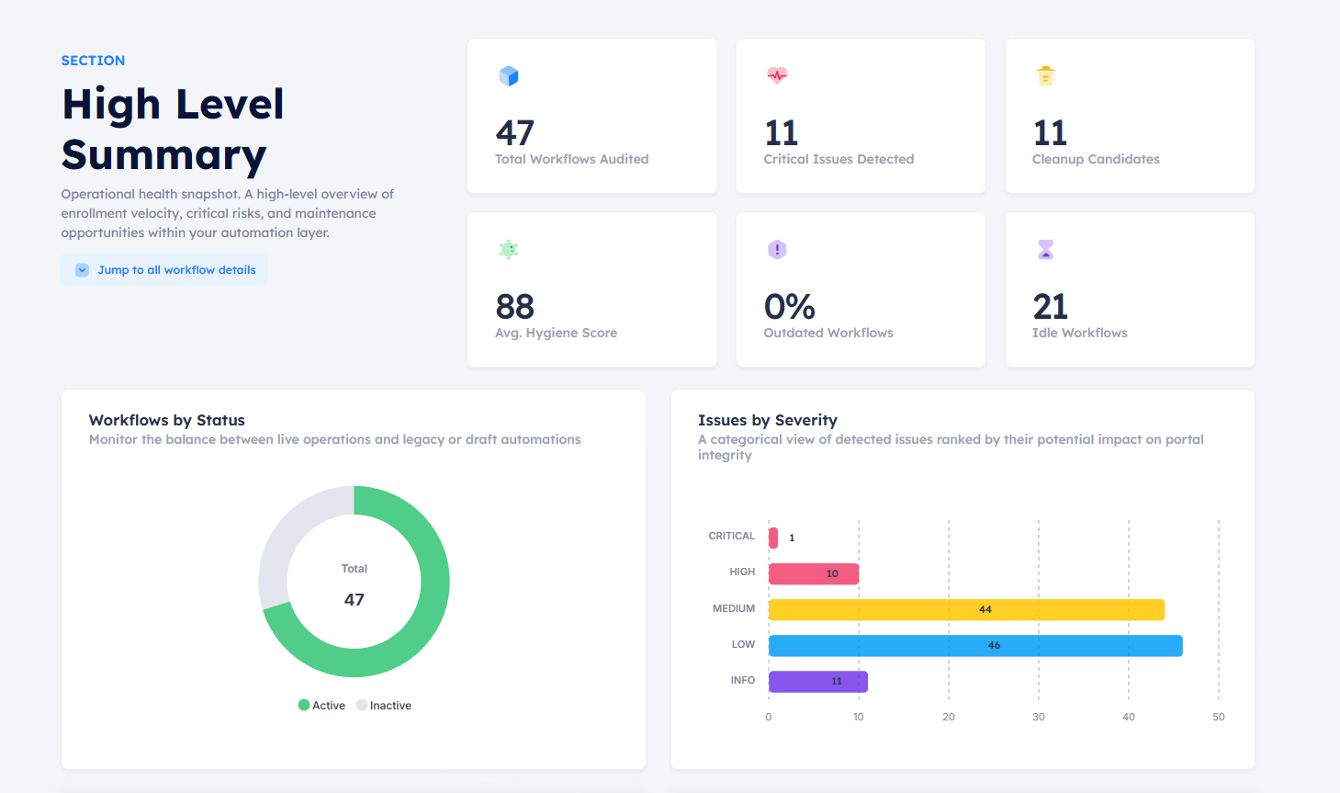
Task: Select the blue LOW bar showing 46
Action: (x=974, y=645)
